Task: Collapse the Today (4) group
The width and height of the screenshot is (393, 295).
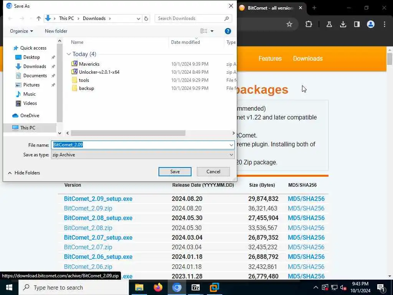Action: point(69,54)
